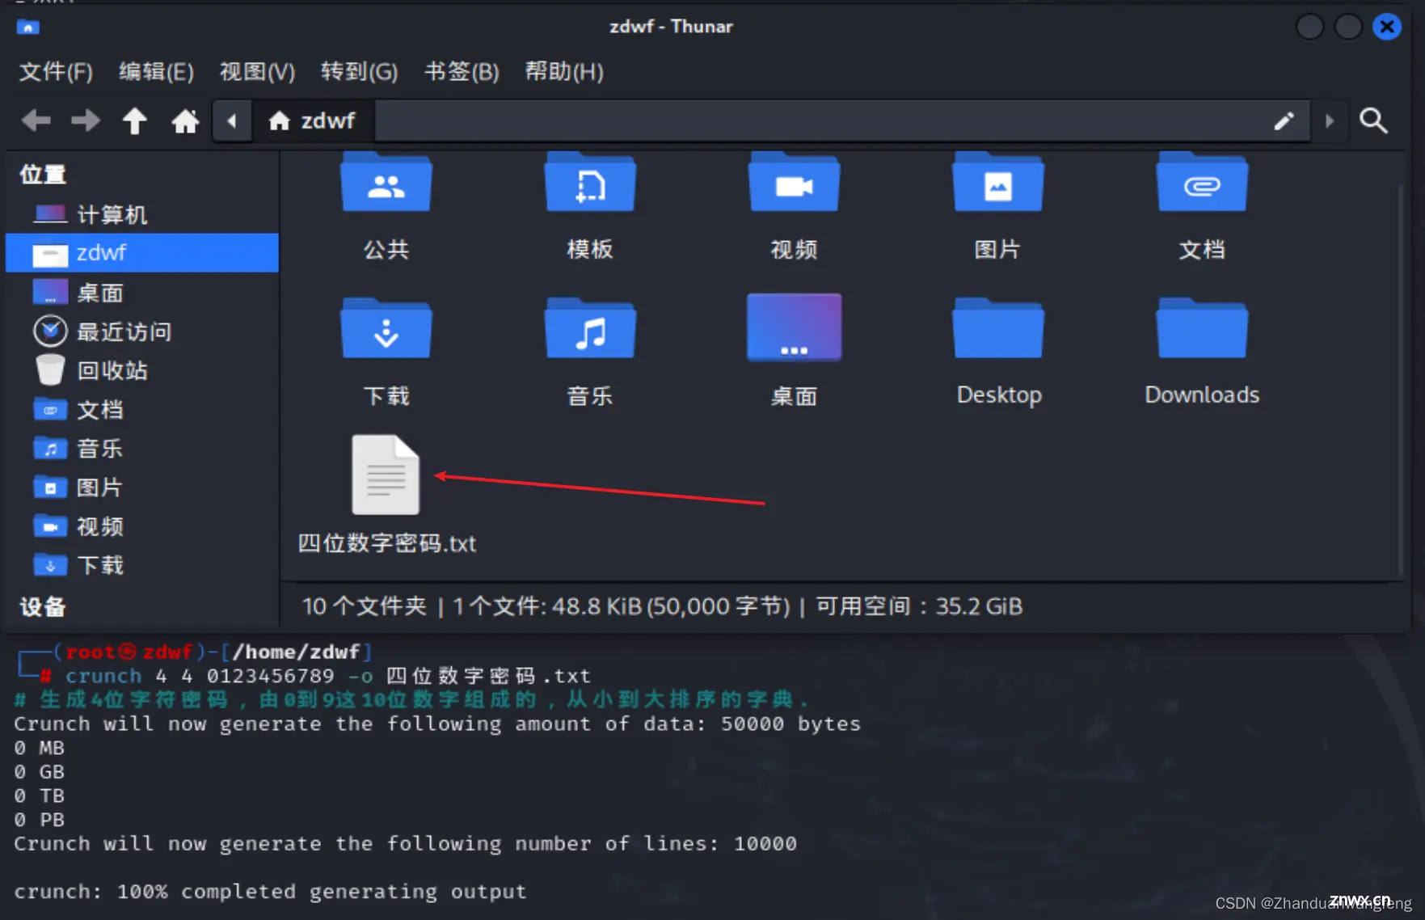This screenshot has width=1425, height=920.
Task: Open 最近访问 in the sidebar
Action: 142,331
